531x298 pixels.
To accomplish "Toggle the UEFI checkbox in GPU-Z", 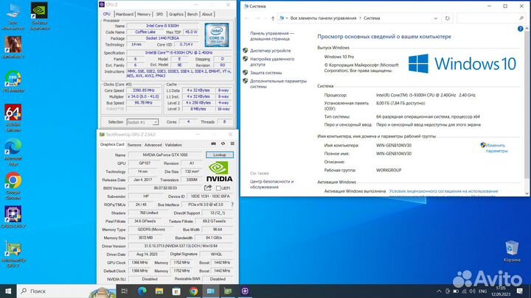I will 218,188.
